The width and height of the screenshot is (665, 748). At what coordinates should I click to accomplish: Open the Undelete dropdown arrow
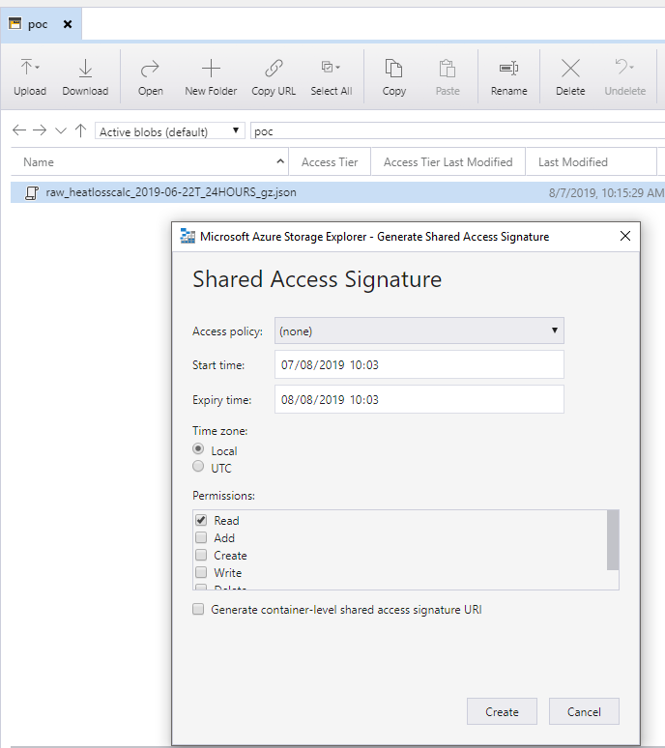(631, 68)
